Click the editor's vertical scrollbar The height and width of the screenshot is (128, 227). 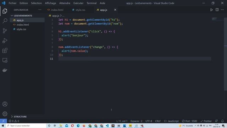[x=226, y=54]
